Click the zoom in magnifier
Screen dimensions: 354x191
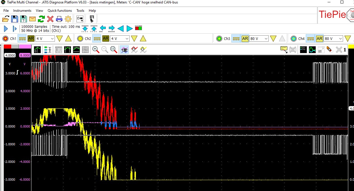tap(96, 50)
